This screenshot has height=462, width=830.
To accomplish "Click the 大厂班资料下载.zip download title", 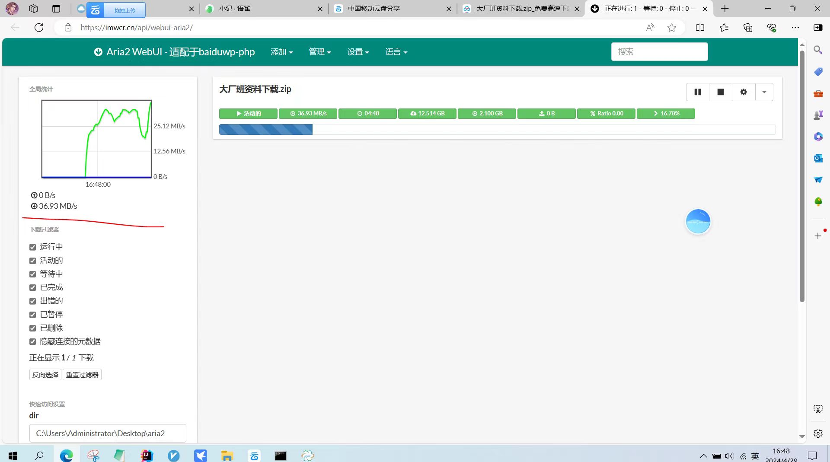I will point(255,89).
